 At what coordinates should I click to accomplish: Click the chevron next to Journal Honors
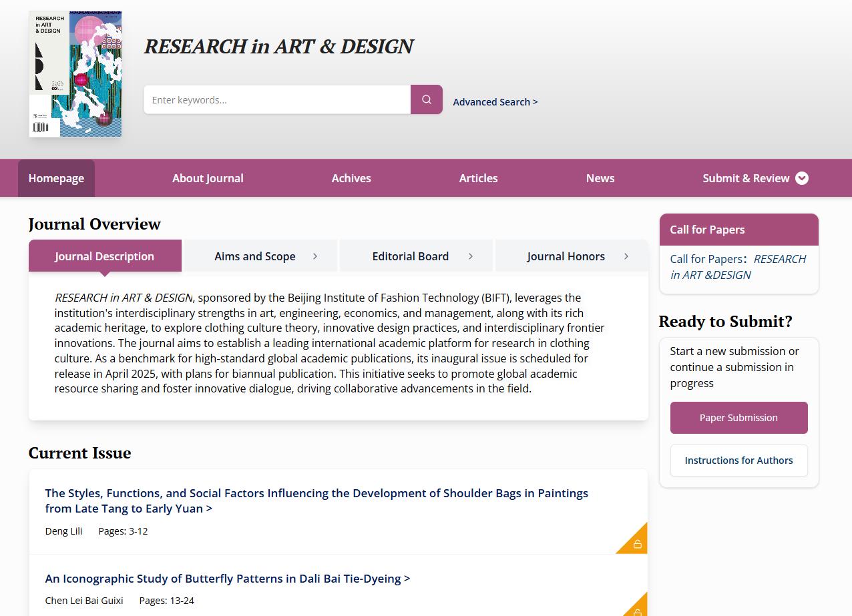pyautogui.click(x=626, y=256)
